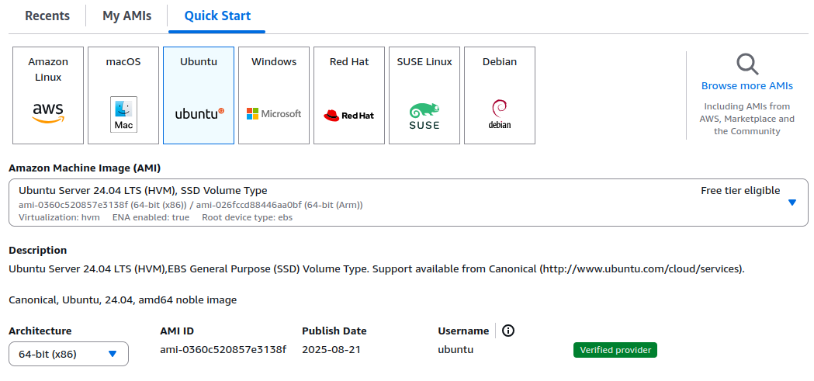Image resolution: width=814 pixels, height=381 pixels.
Task: Click the AMI ID value ami-0360c520857e3138f
Action: pos(223,349)
